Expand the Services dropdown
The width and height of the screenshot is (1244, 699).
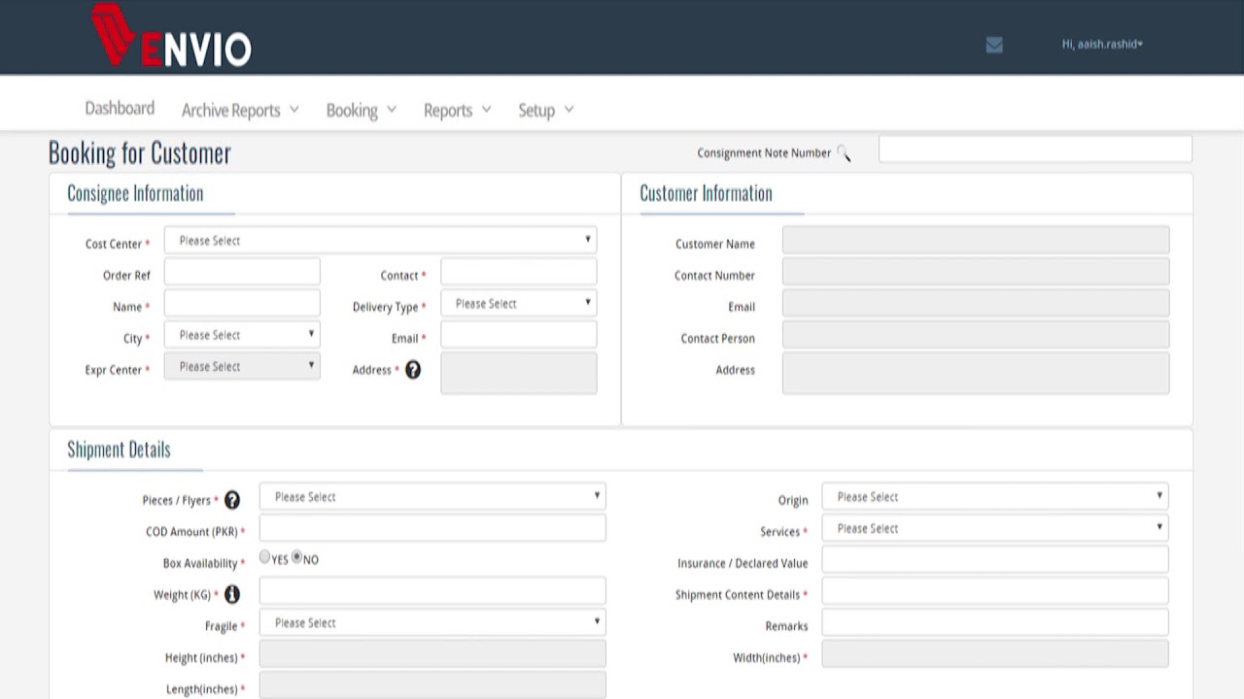994,528
